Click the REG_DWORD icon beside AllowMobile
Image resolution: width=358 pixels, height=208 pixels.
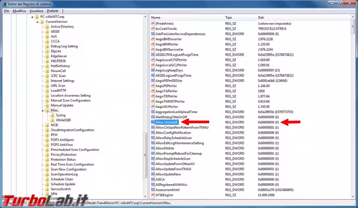pos(153,148)
